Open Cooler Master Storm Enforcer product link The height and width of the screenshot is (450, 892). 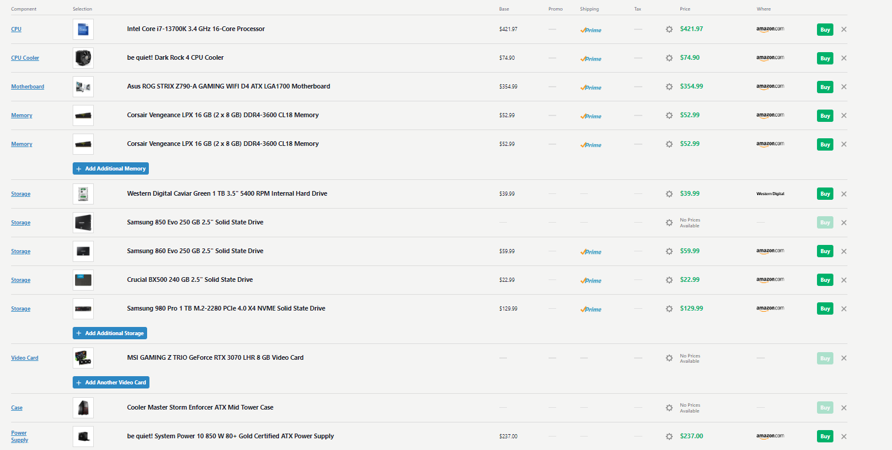point(200,407)
